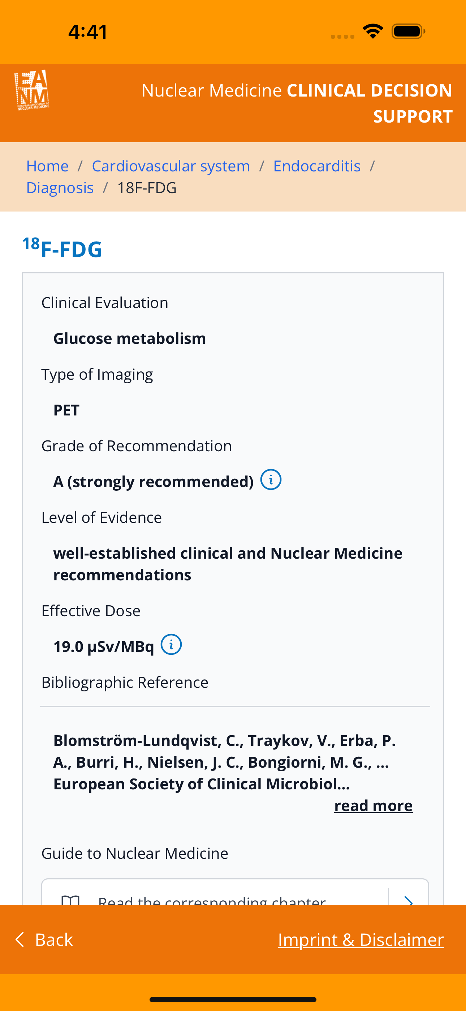466x1011 pixels.
Task: Open info icon beside Effective Dose value
Action: tap(171, 644)
